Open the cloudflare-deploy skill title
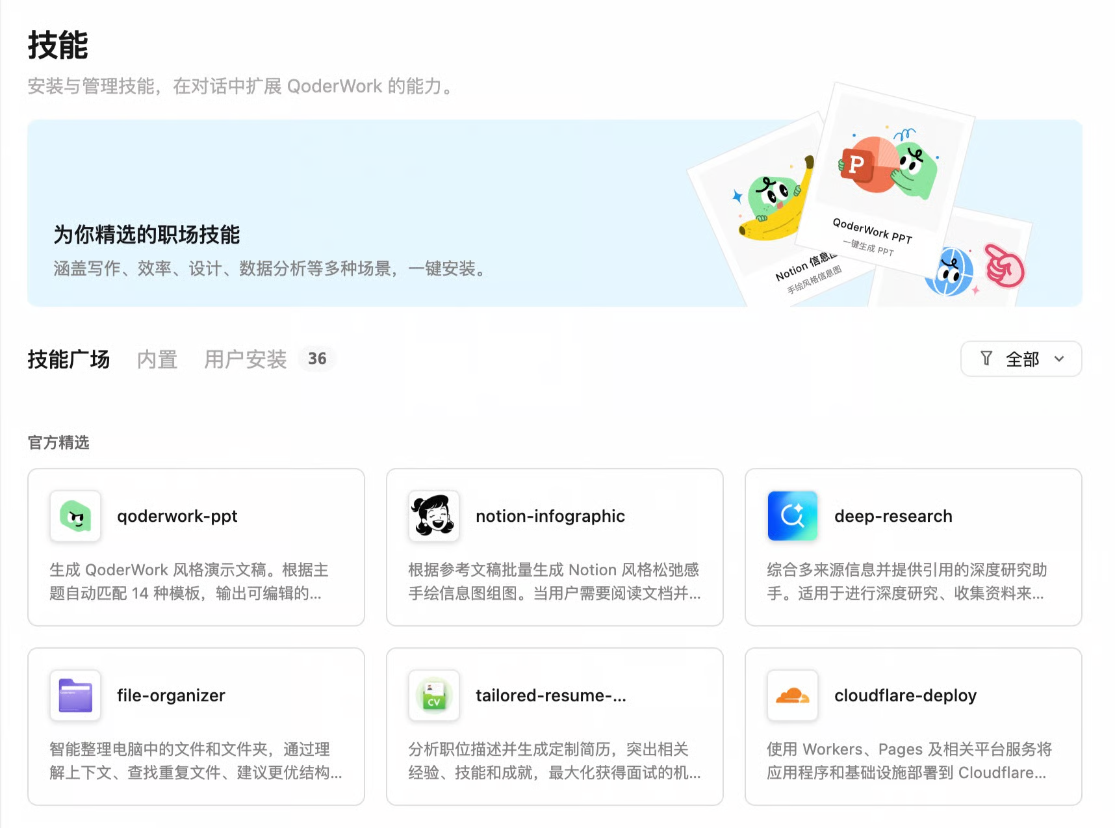Screen dimensions: 1115x828 coord(905,695)
